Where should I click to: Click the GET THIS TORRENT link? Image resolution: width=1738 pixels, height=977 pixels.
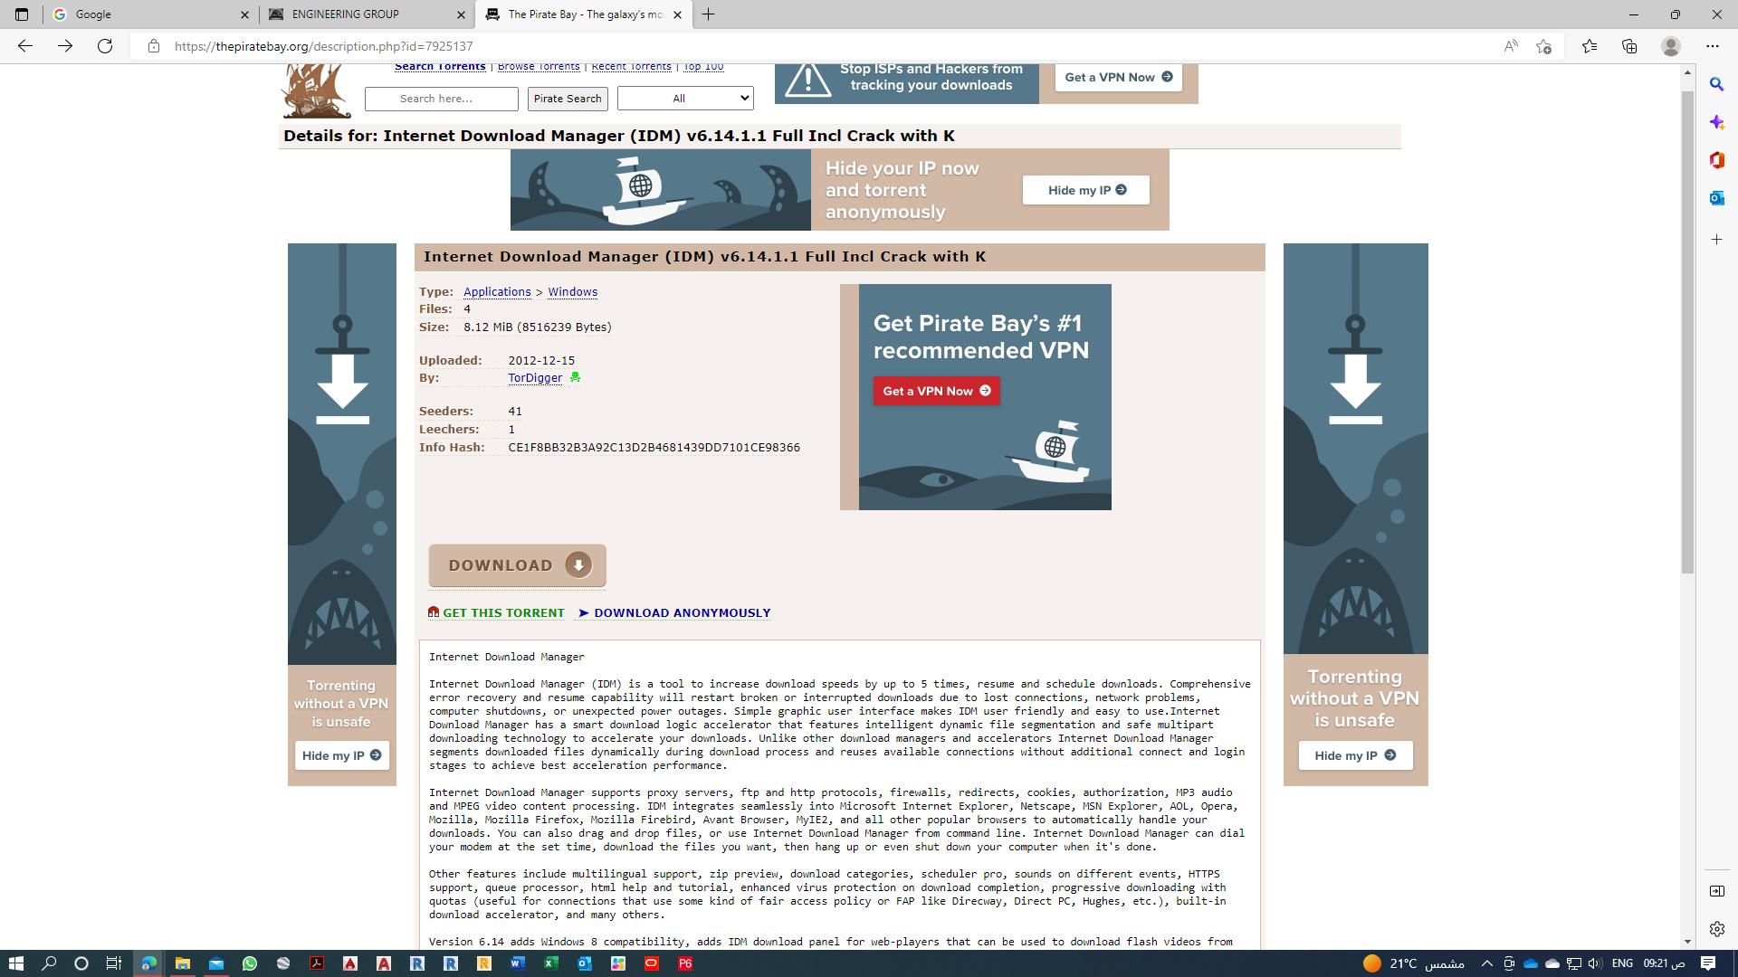pos(503,613)
